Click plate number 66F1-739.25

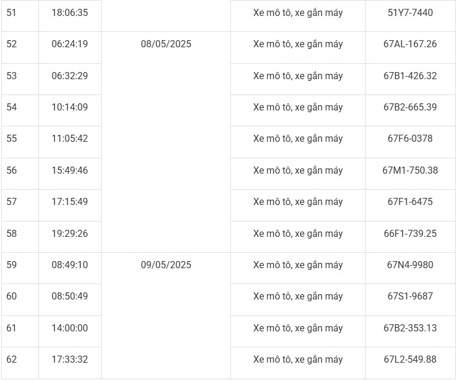coord(410,233)
